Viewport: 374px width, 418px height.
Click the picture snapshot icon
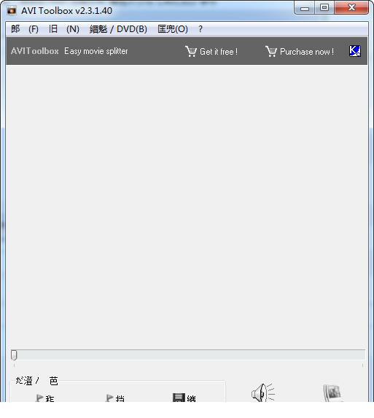click(x=332, y=393)
